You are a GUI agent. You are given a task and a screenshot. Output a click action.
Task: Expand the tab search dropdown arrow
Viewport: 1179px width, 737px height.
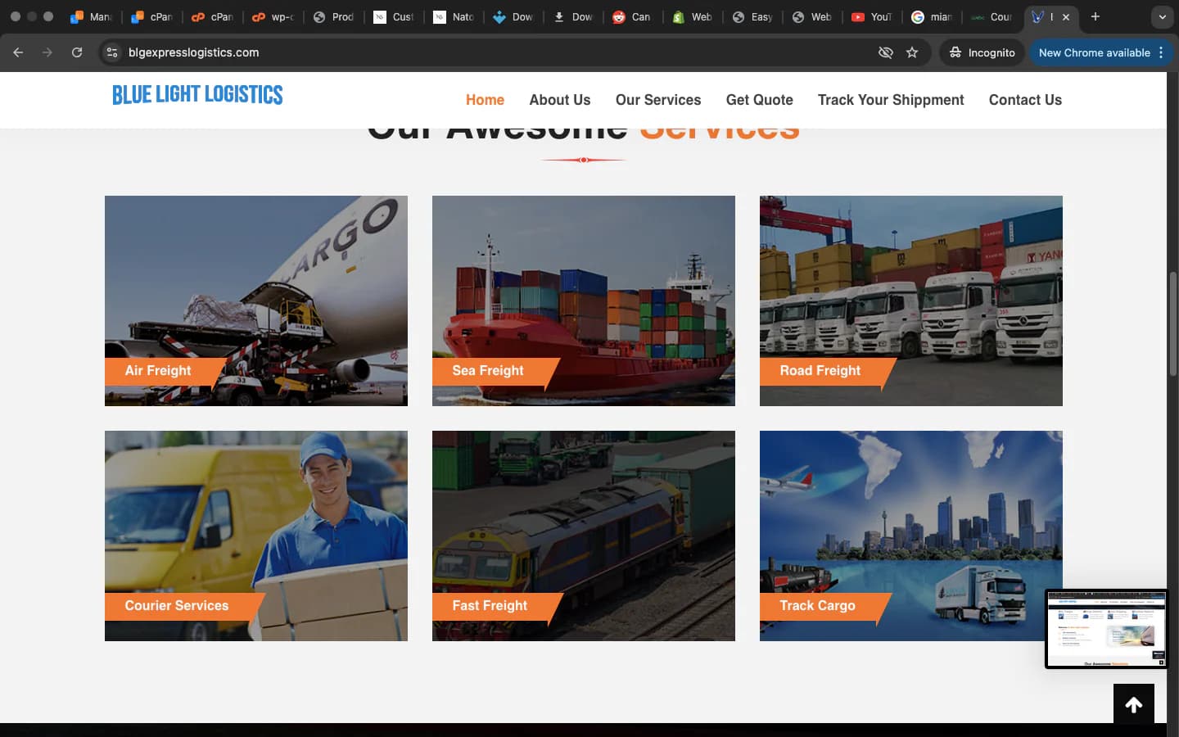[x=1162, y=16]
